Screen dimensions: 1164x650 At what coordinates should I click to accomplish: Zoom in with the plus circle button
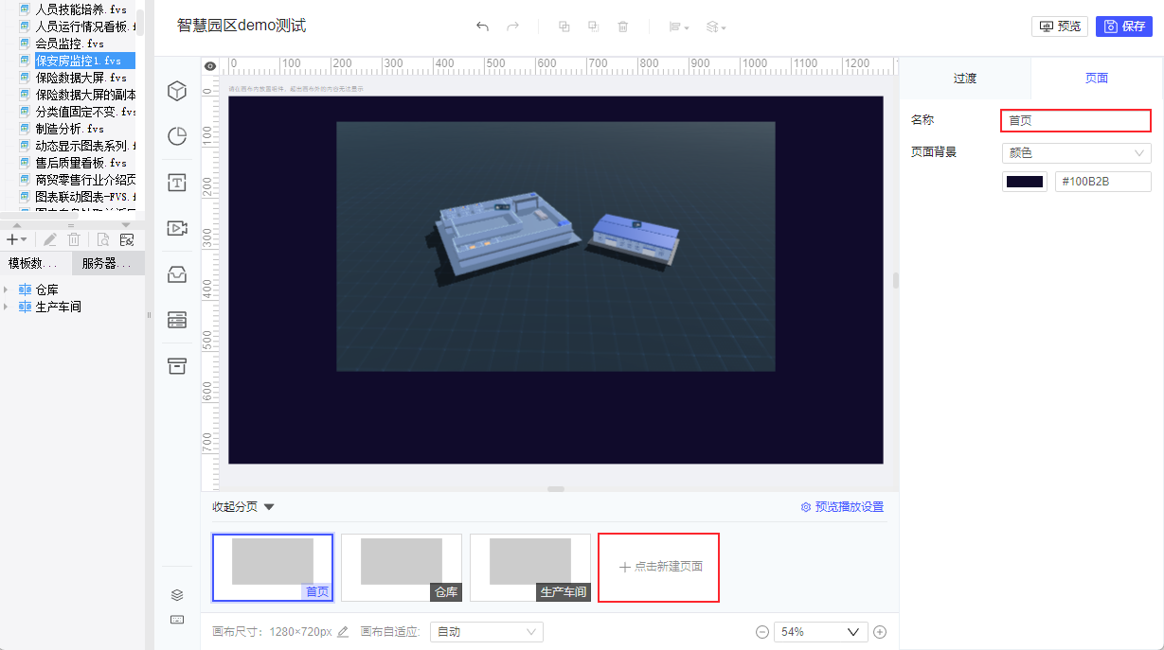(880, 632)
